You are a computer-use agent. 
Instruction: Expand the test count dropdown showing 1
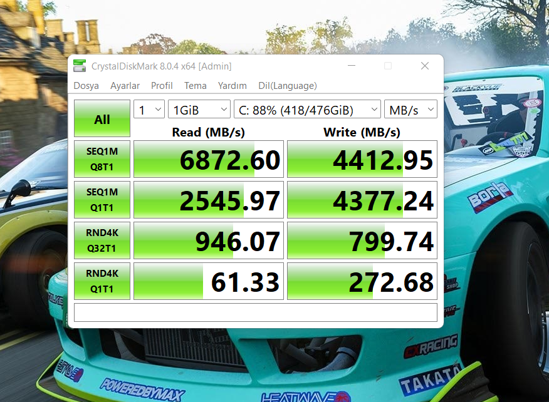(149, 110)
